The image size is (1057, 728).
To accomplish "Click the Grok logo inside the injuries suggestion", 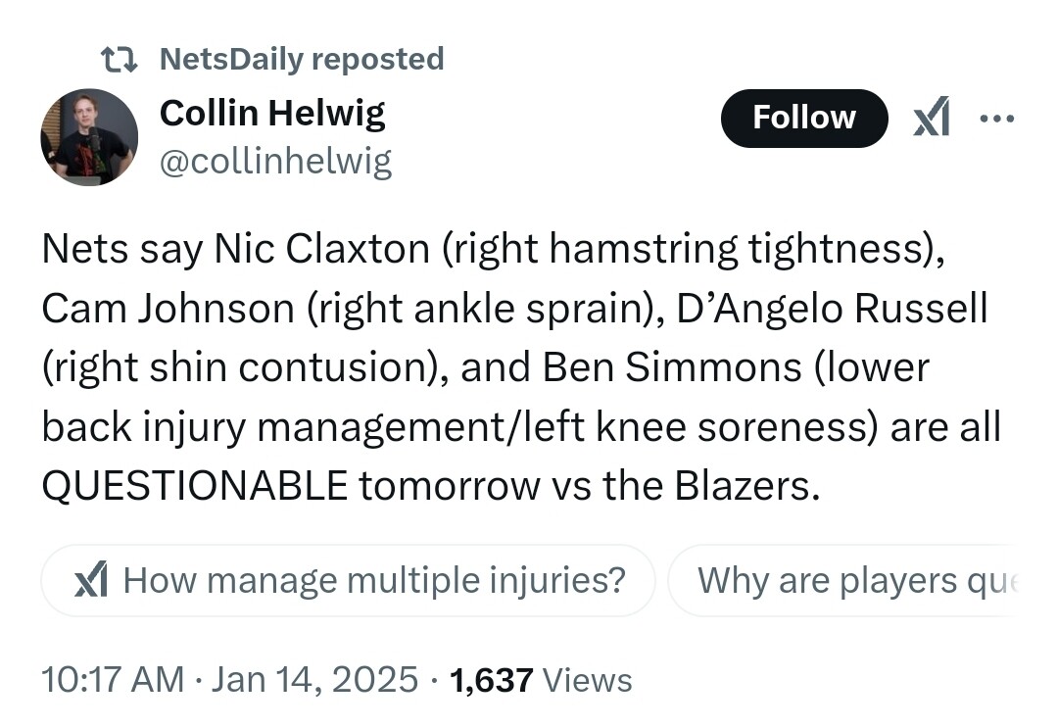I will [91, 581].
